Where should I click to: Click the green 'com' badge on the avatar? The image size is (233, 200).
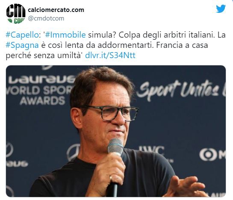tap(18, 21)
